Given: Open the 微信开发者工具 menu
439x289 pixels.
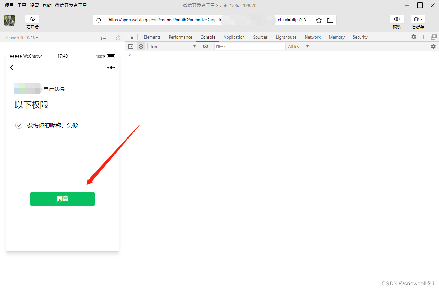Looking at the screenshot, I should coord(71,5).
